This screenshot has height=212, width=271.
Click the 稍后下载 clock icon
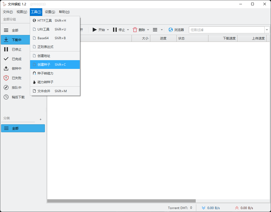(x=6, y=97)
